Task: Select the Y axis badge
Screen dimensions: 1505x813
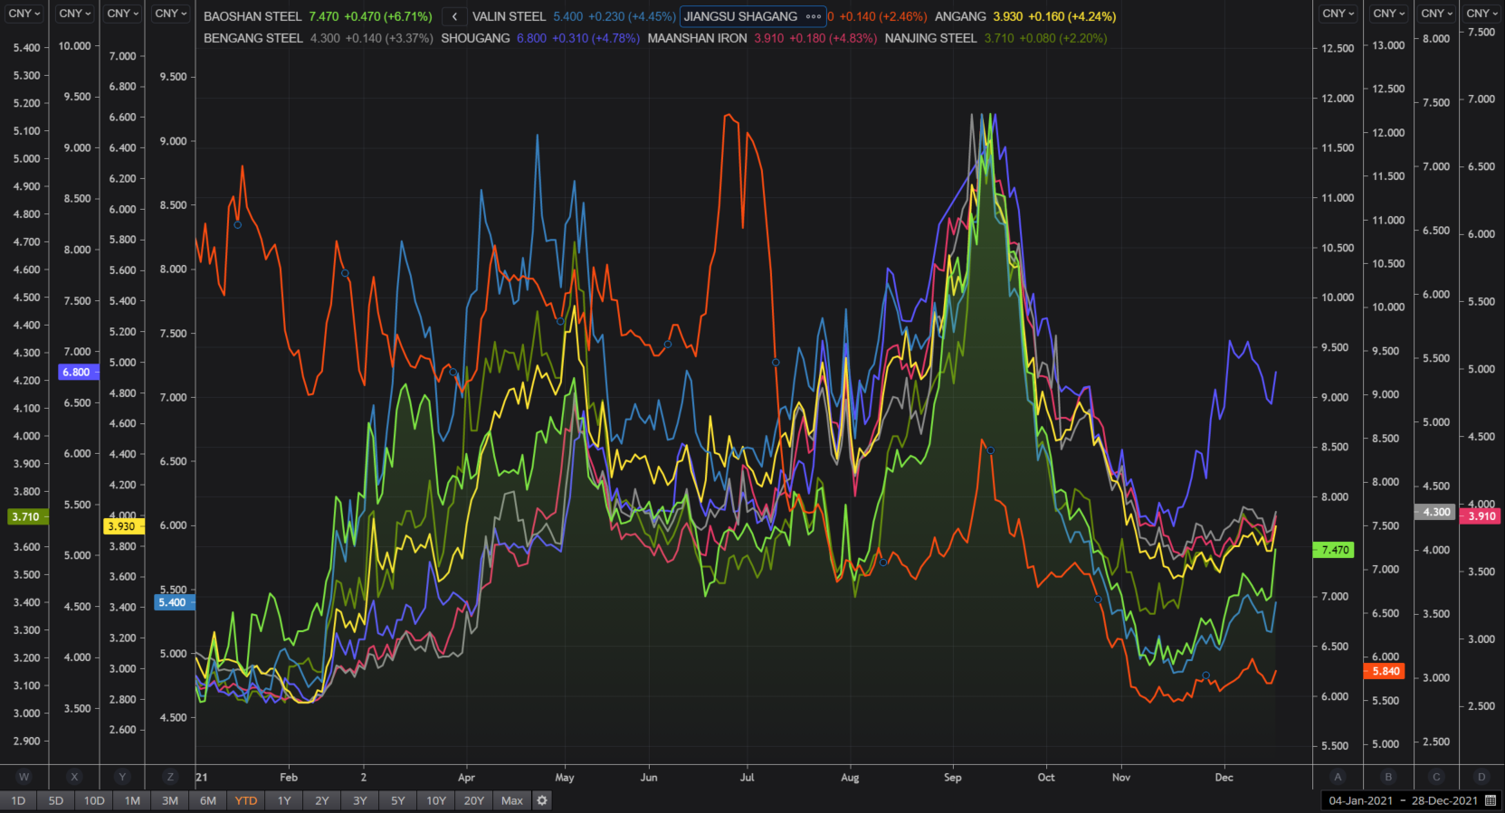Action: point(122,777)
